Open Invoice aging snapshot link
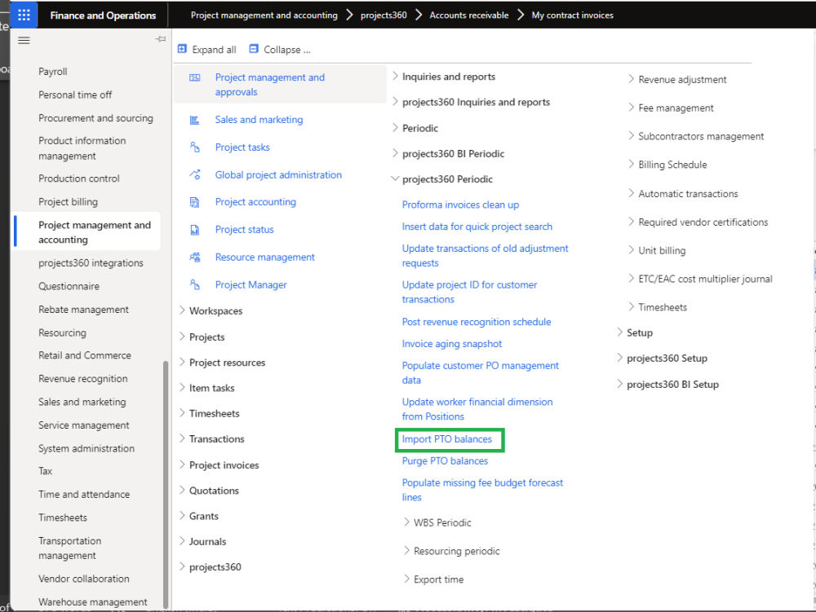Screen dimensions: 816x612 click(452, 343)
